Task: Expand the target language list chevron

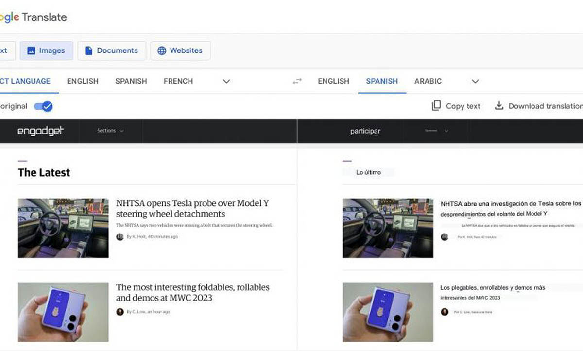Action: (475, 81)
